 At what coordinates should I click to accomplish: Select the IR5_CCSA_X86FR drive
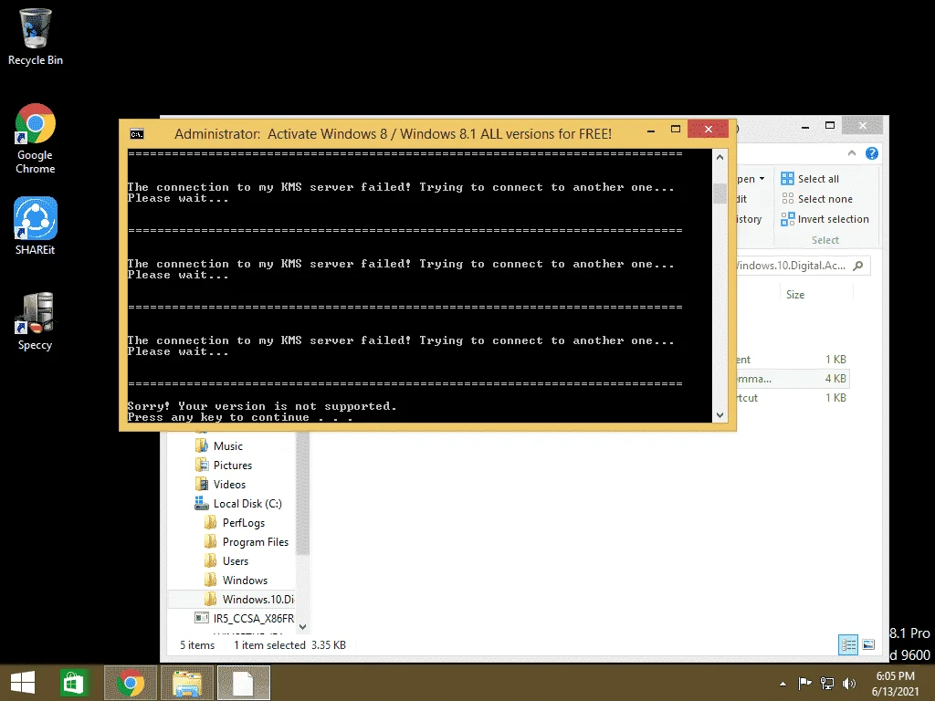point(245,618)
